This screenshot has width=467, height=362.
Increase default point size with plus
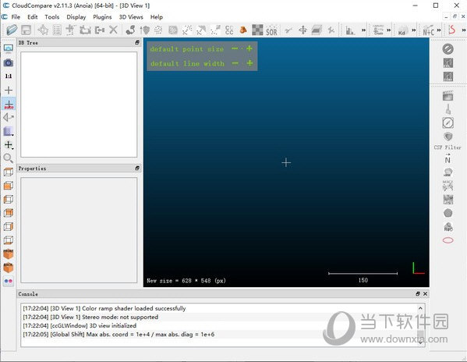point(249,48)
